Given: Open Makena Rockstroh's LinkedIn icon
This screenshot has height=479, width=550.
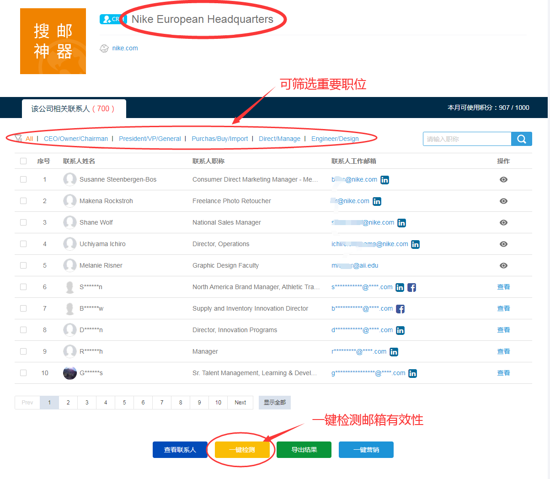Looking at the screenshot, I should click(377, 201).
